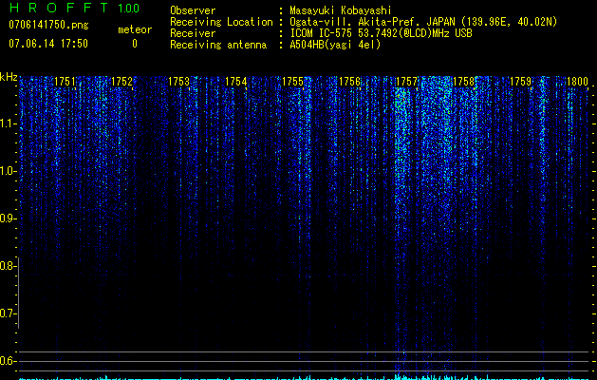Click the Observer label
This screenshot has height=380, width=597.
(193, 10)
